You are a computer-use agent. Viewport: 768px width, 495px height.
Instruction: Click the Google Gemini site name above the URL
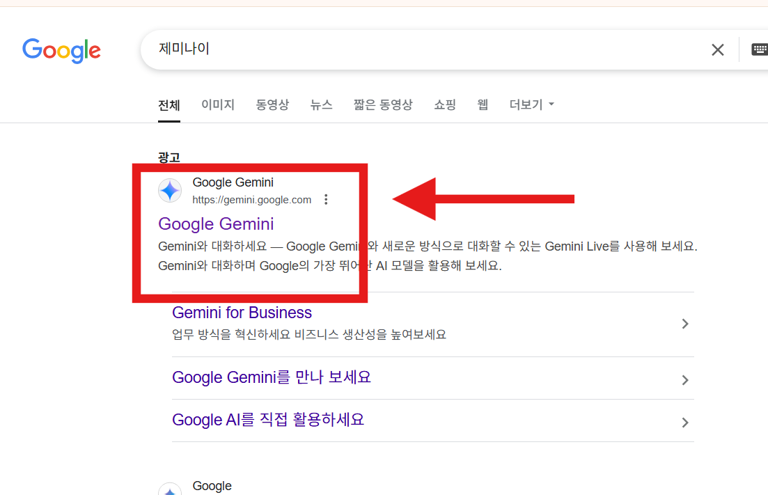point(233,182)
